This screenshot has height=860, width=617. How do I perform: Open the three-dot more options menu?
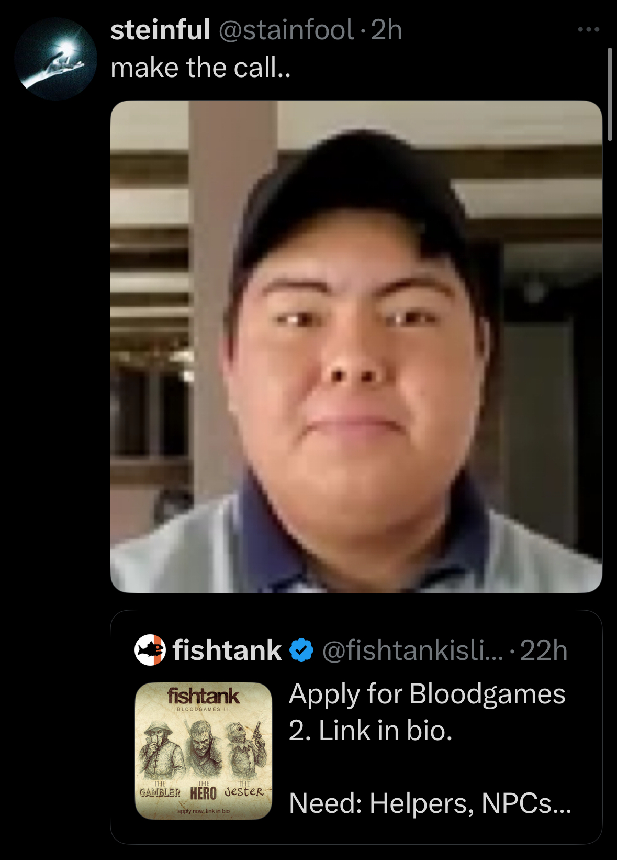coord(589,30)
